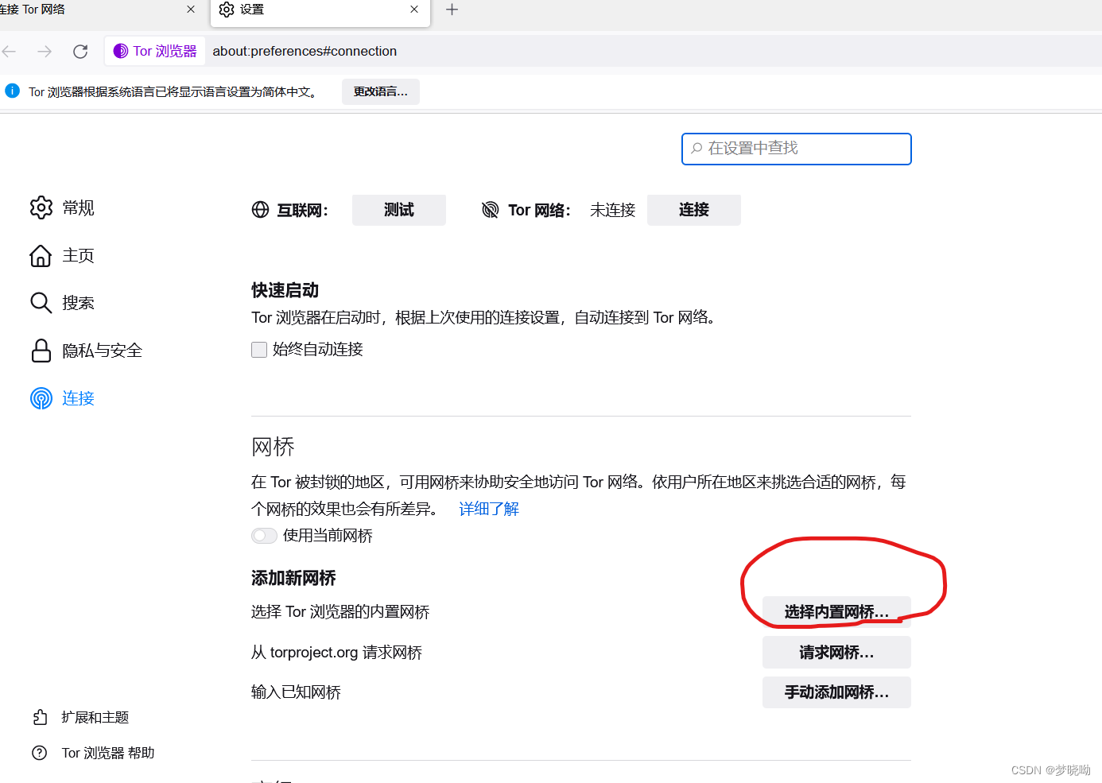Open 请求网桥… dialog
Viewport: 1102px width, 783px height.
click(836, 652)
